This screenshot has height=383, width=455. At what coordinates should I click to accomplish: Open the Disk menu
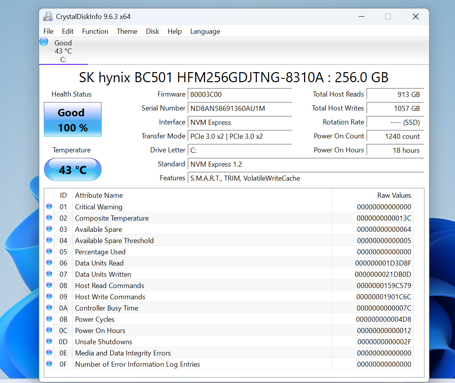[152, 31]
